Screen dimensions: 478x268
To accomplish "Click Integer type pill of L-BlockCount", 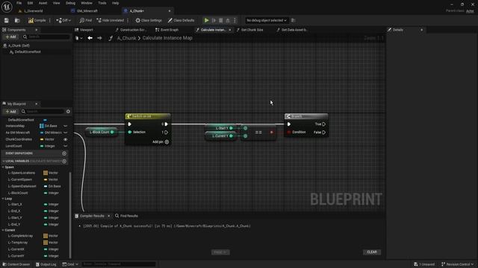I will (52, 193).
